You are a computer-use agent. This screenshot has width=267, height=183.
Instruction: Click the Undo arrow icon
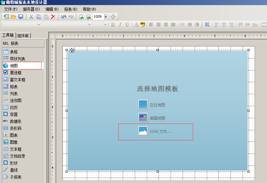point(64,17)
